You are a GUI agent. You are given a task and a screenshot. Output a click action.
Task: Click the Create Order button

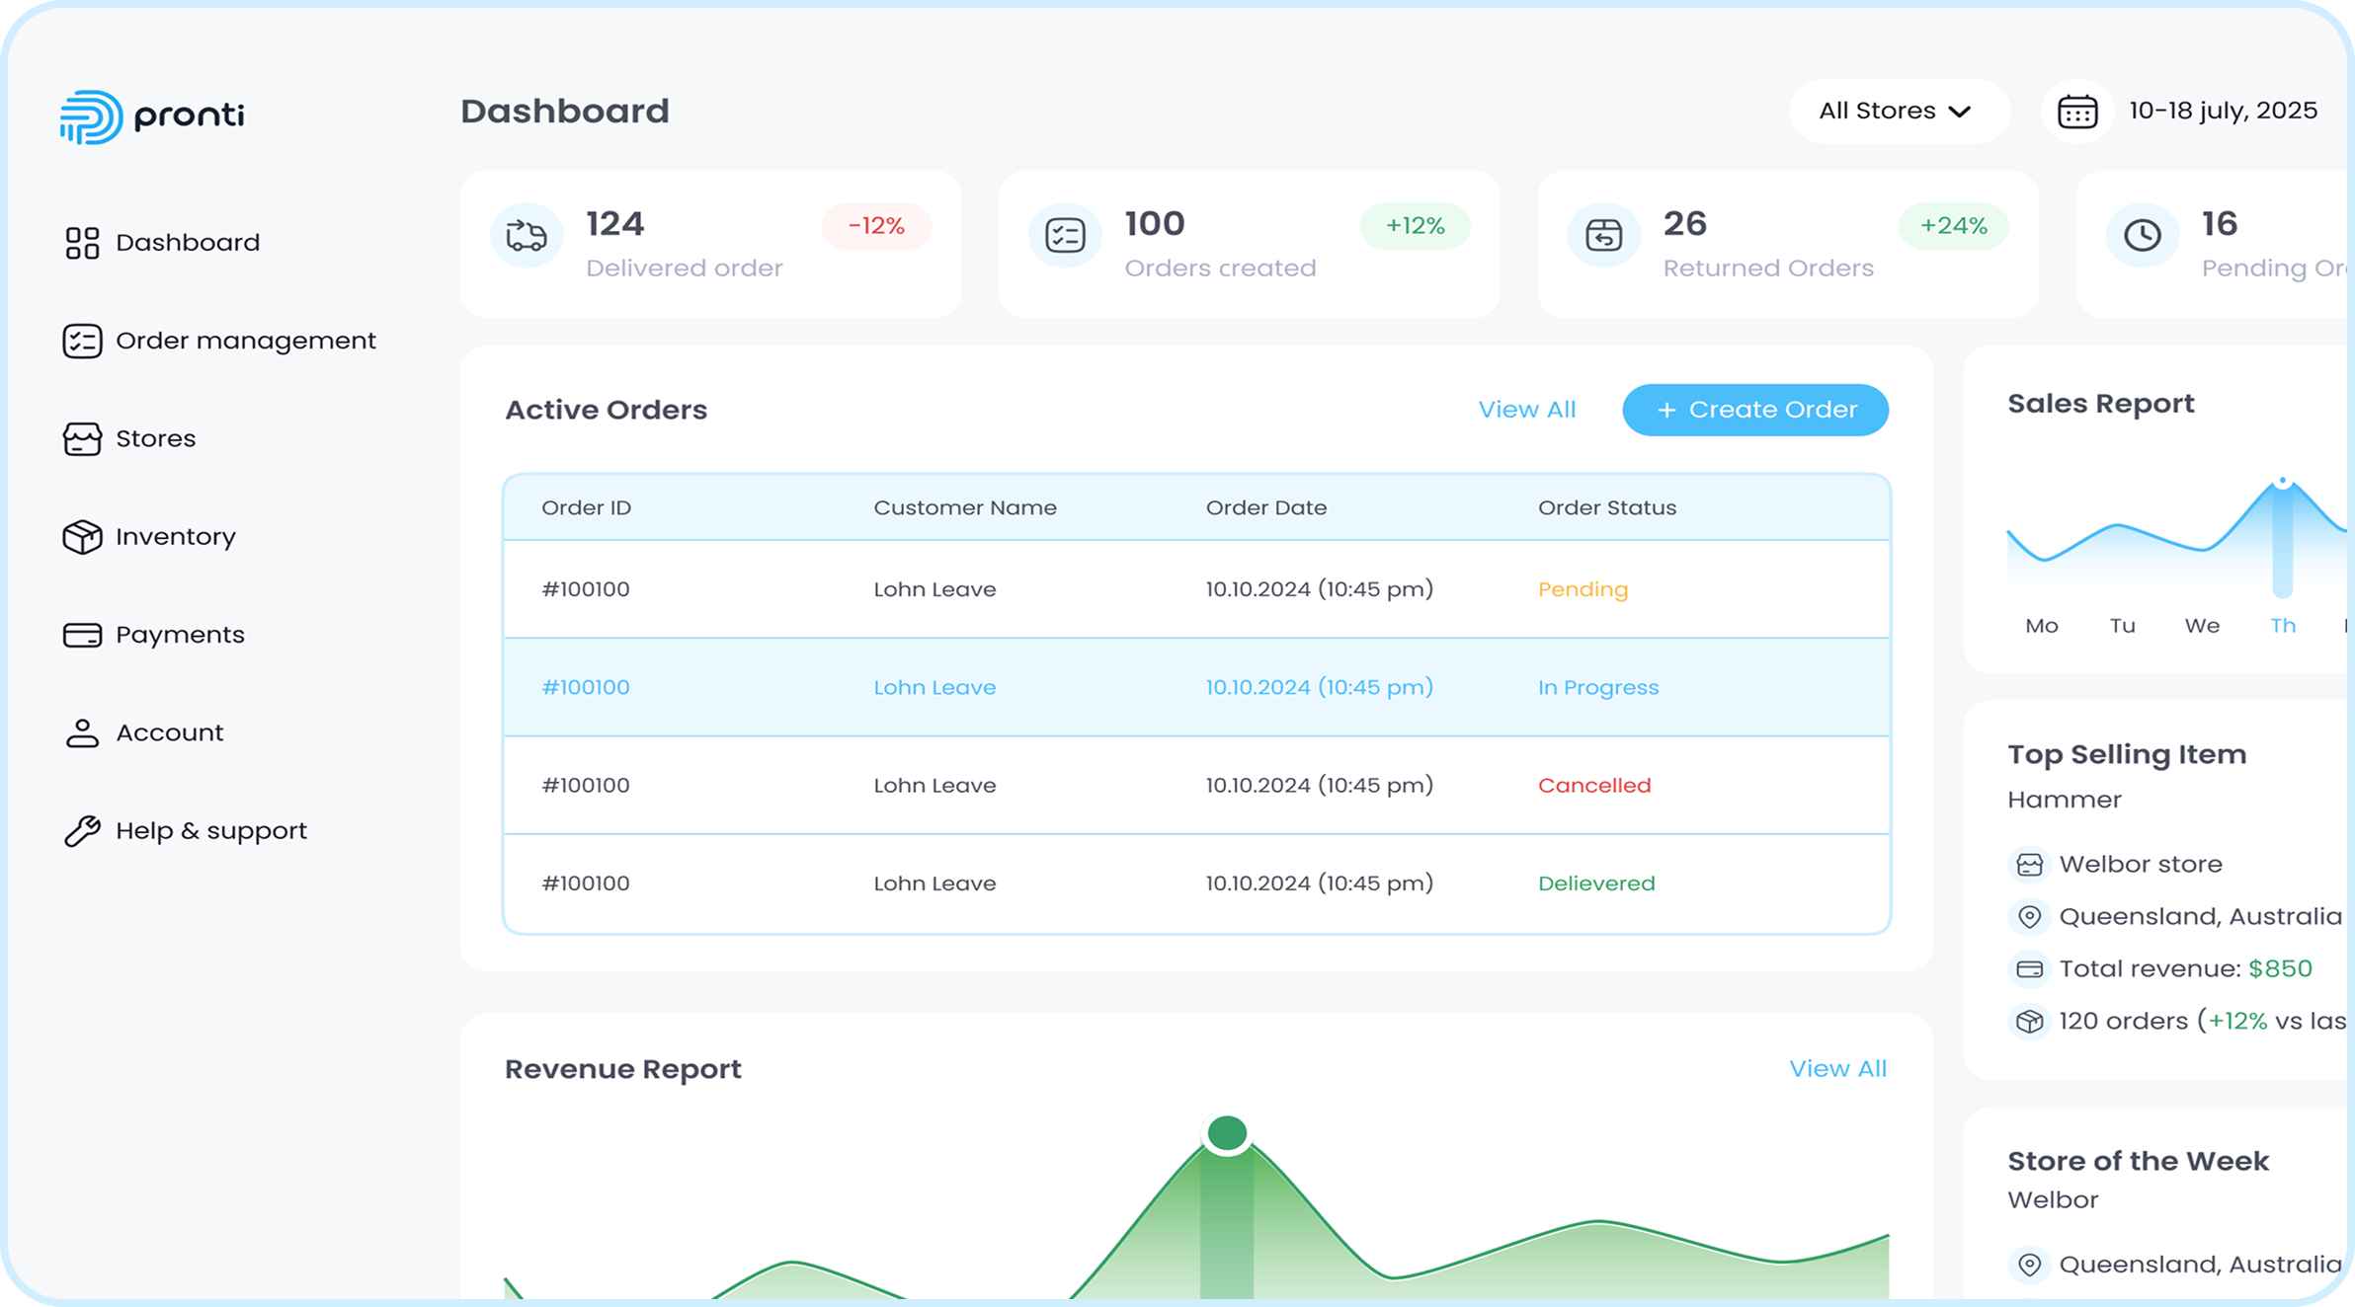tap(1754, 410)
